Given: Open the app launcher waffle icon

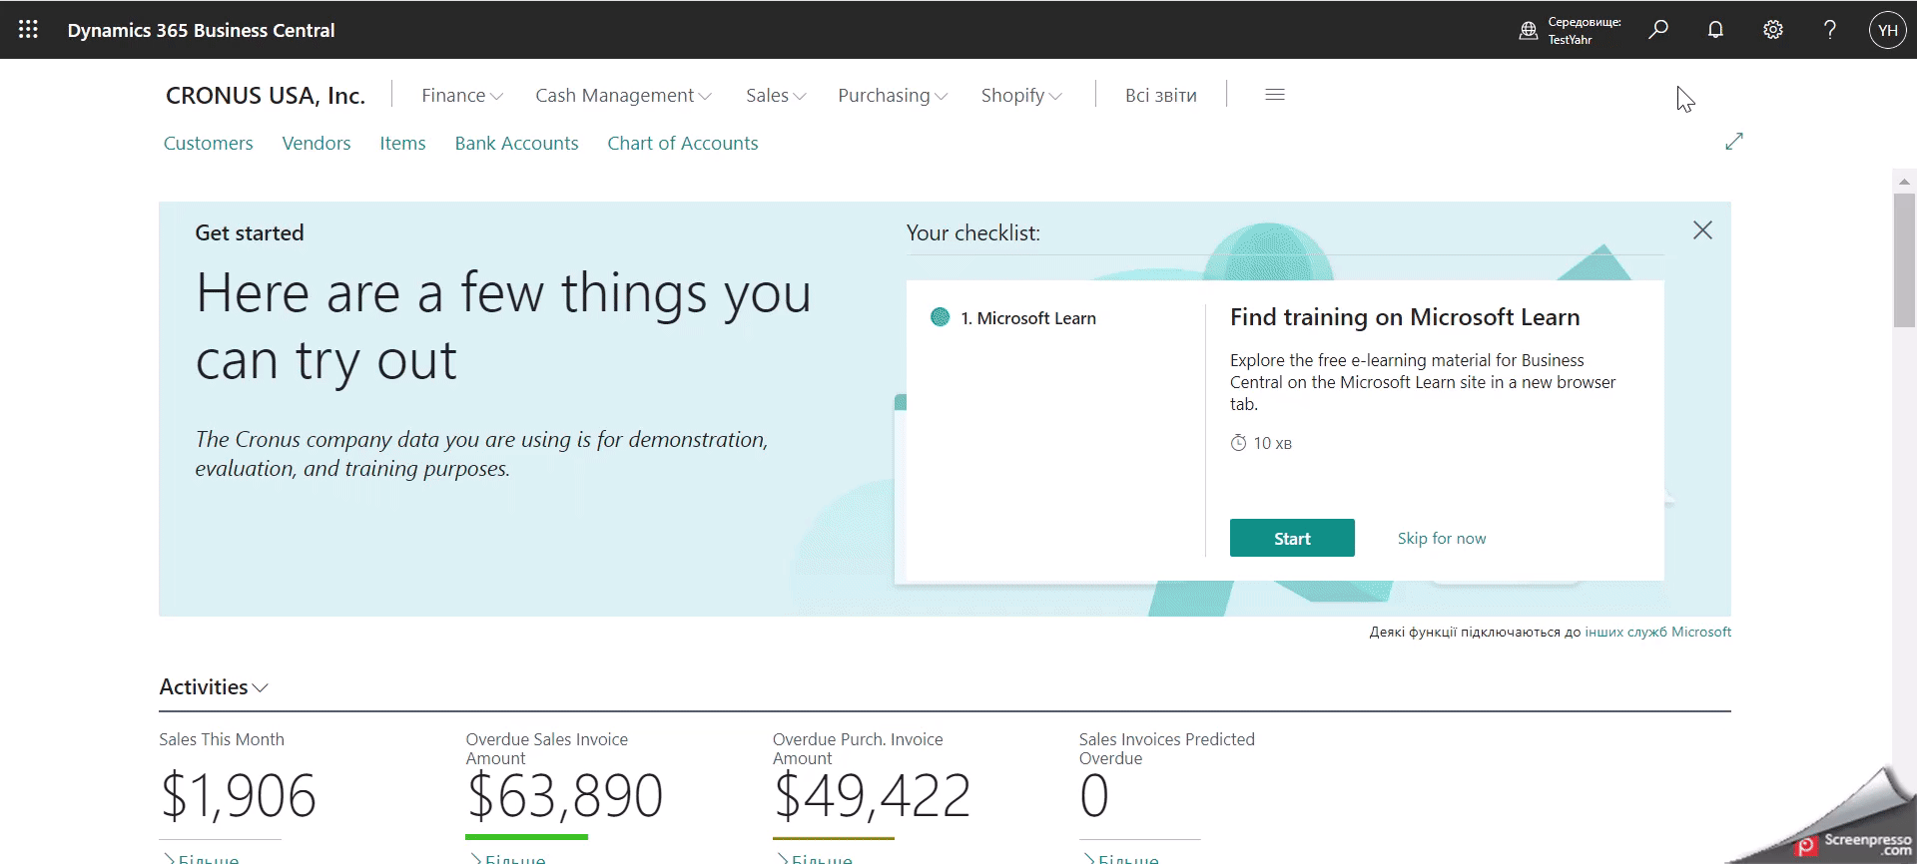Looking at the screenshot, I should [28, 30].
